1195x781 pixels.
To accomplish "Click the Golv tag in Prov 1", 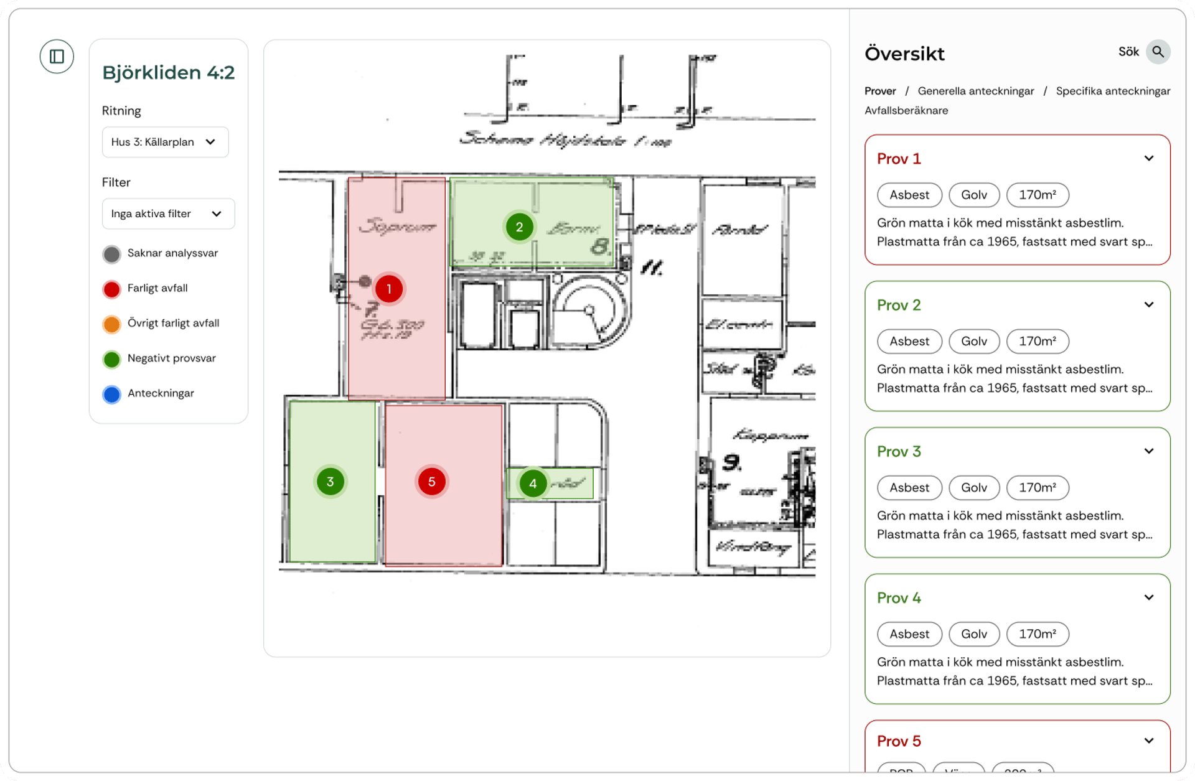I will coord(974,195).
